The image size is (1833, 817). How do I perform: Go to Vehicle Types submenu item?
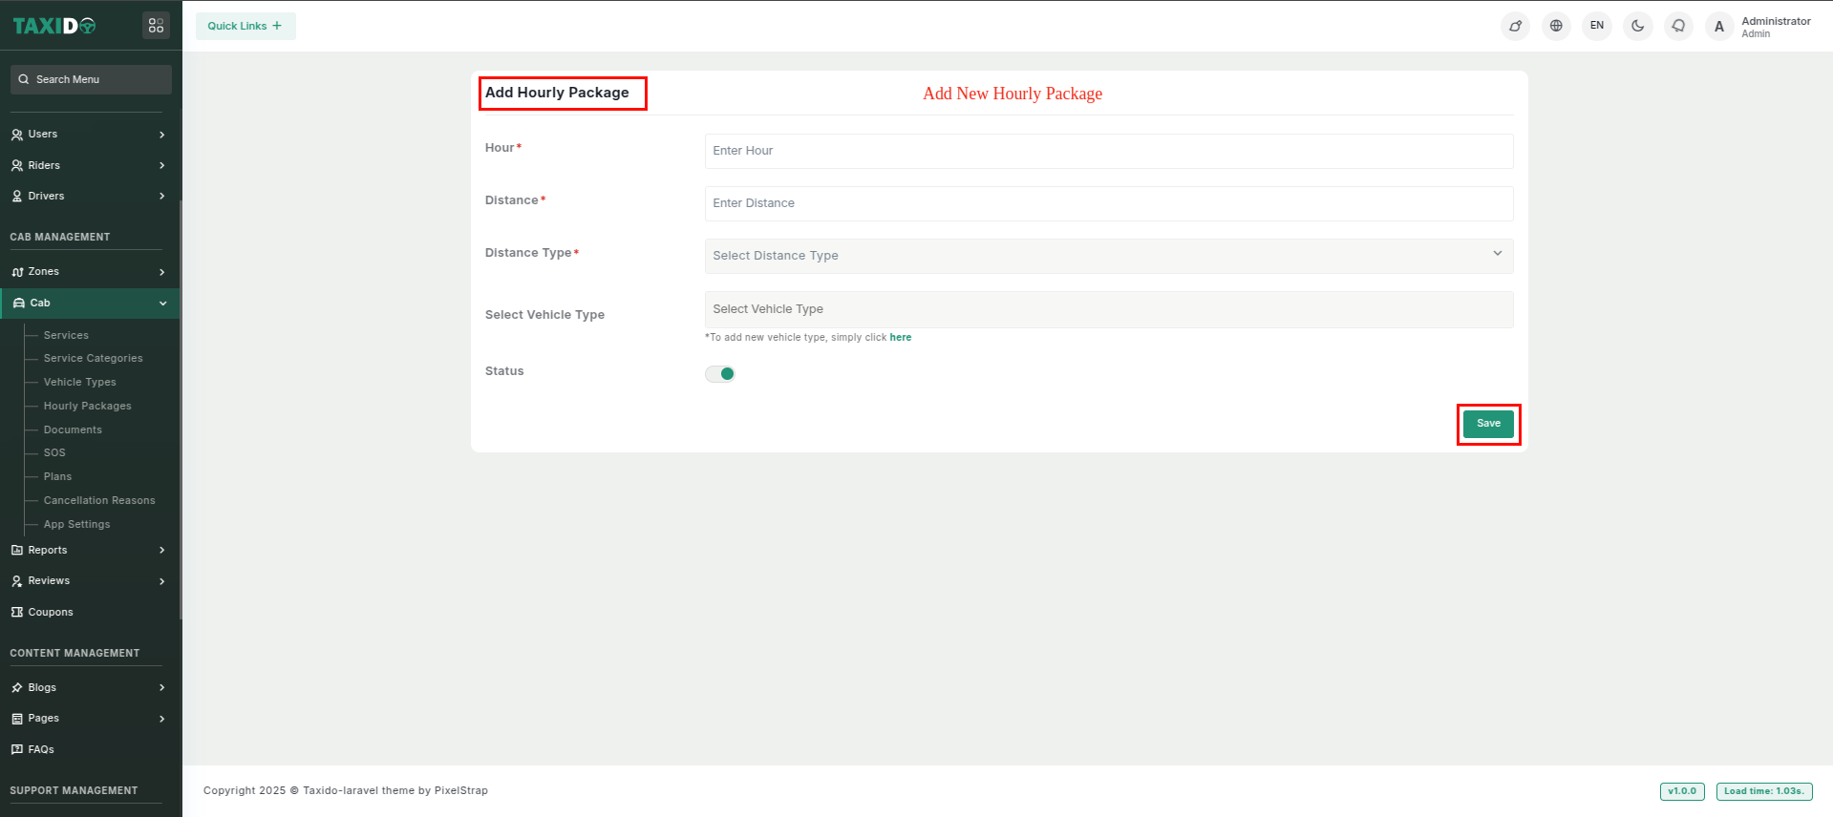(x=79, y=382)
